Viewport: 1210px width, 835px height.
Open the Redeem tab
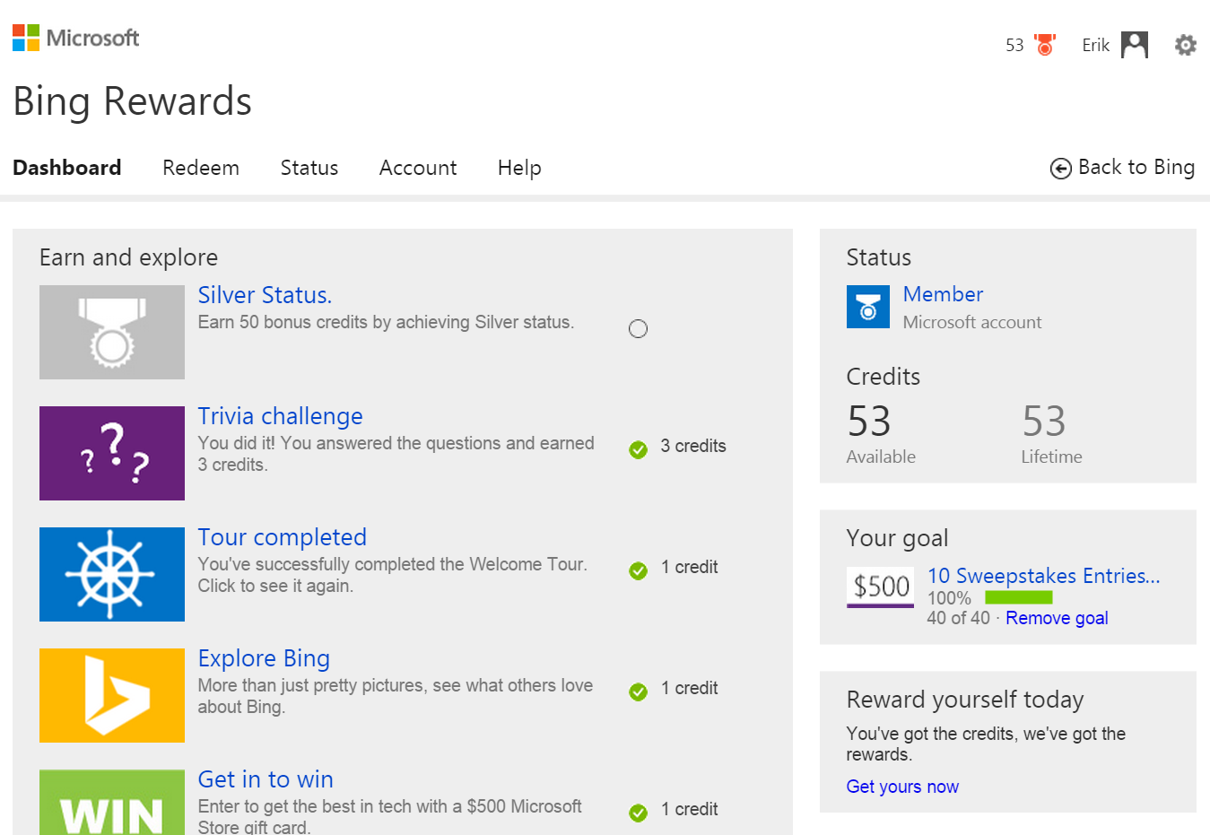coord(201,168)
